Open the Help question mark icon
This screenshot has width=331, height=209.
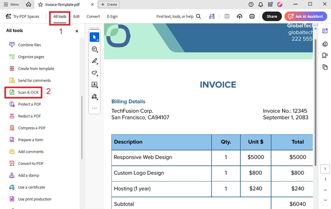[251, 5]
